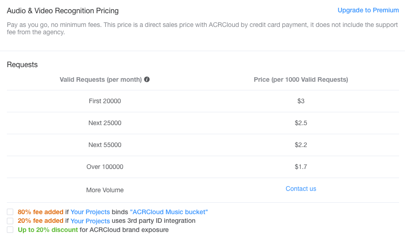Enable the Up to 20% discount checkbox
405x242 pixels.
pos(10,230)
